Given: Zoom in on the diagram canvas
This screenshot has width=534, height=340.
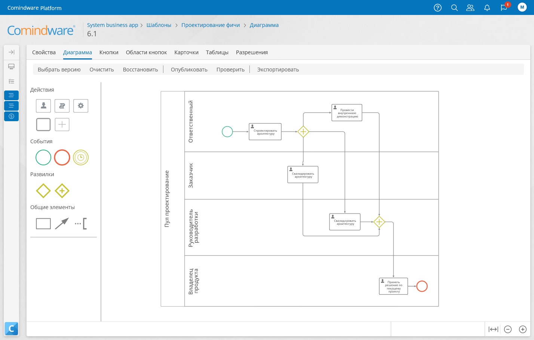Looking at the screenshot, I should (522, 329).
